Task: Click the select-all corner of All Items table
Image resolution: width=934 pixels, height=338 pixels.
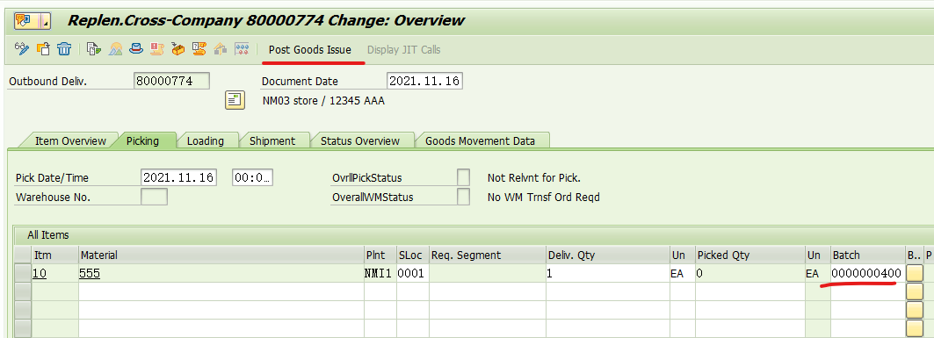Action: coord(23,255)
